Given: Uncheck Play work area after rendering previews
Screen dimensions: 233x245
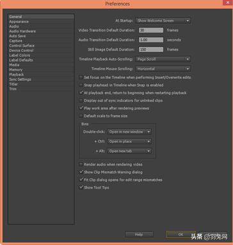Looking at the screenshot, I should (81, 108).
